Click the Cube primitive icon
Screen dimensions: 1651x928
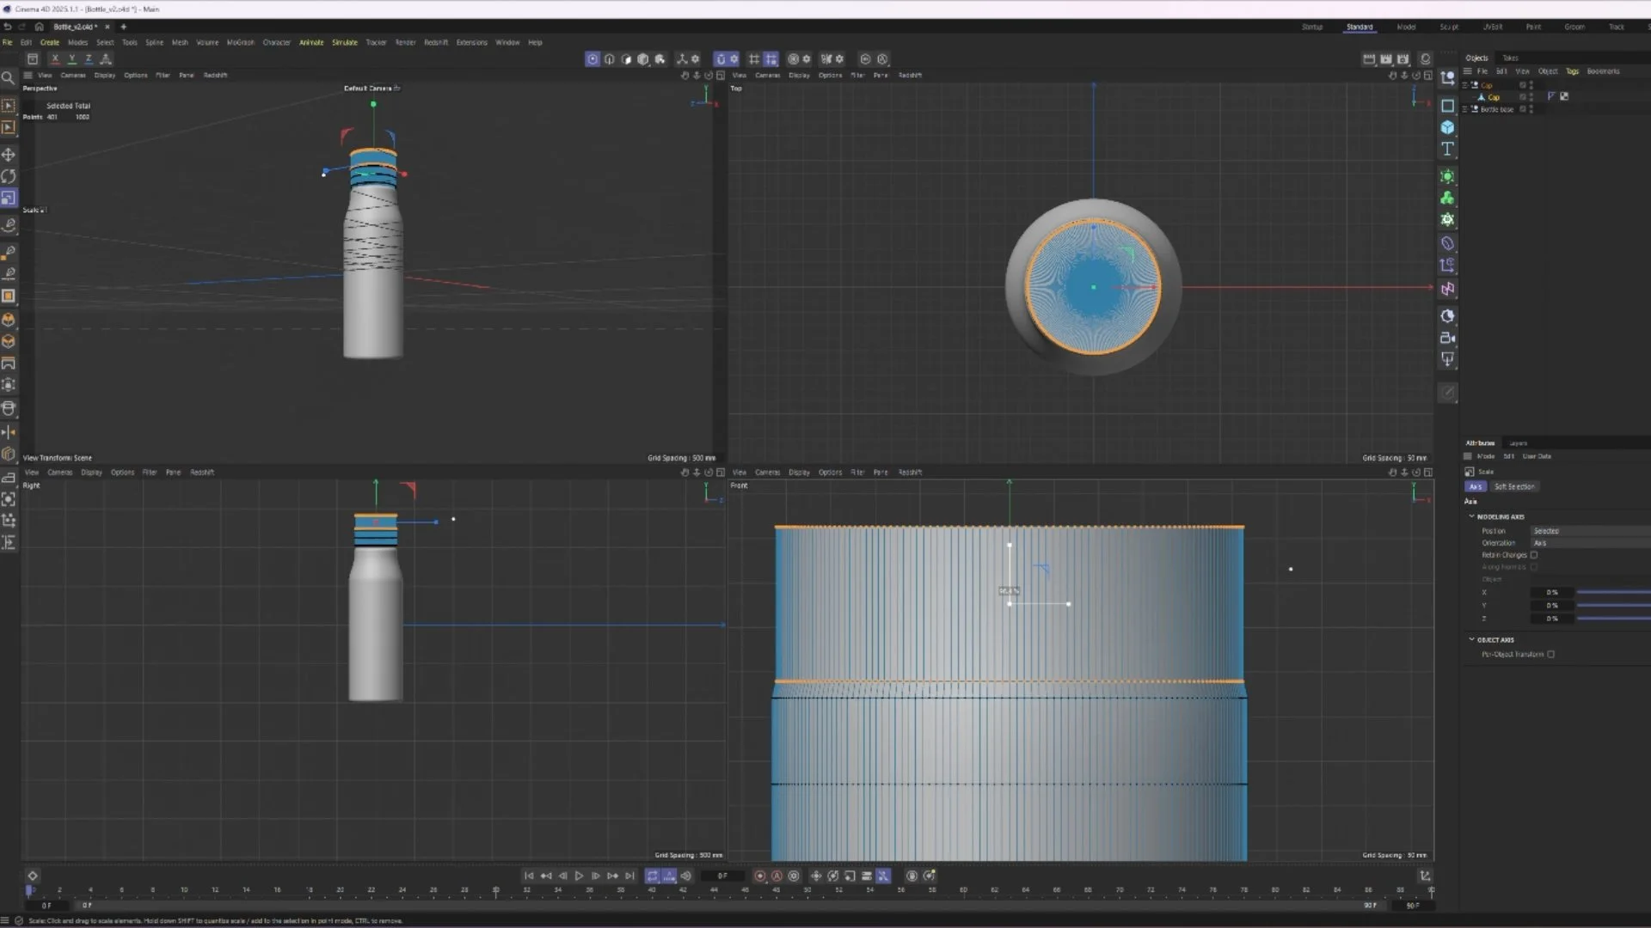pos(1447,127)
